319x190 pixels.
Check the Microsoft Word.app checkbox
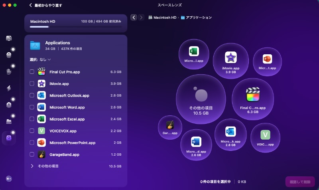(x=32, y=107)
